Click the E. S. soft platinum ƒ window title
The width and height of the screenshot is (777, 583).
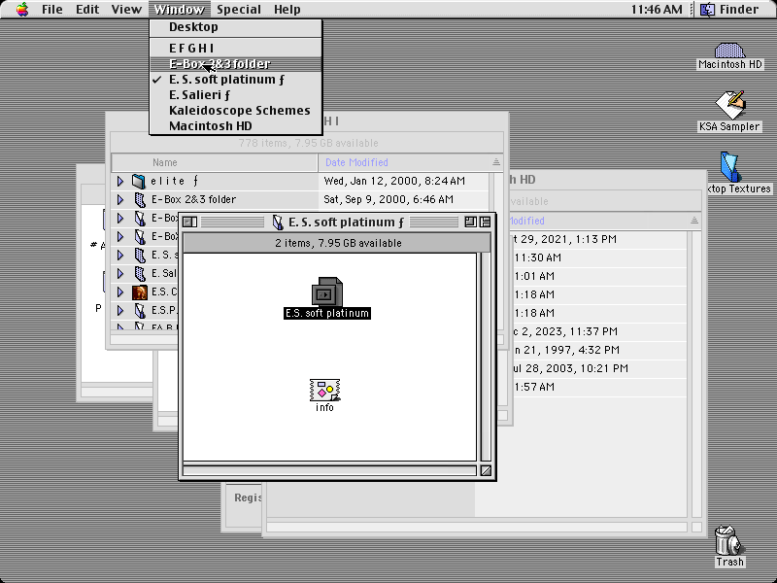(346, 223)
